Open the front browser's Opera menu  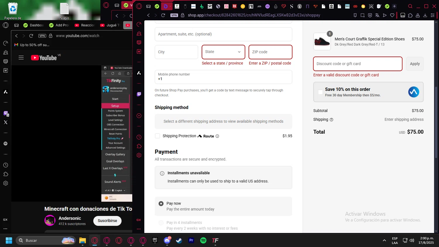tap(139, 6)
